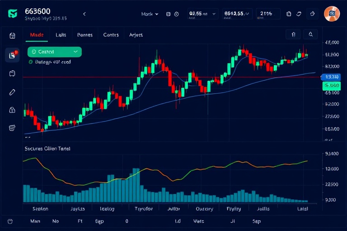Click the lock icon in left sidebar
Image resolution: width=347 pixels, height=231 pixels.
[12, 110]
